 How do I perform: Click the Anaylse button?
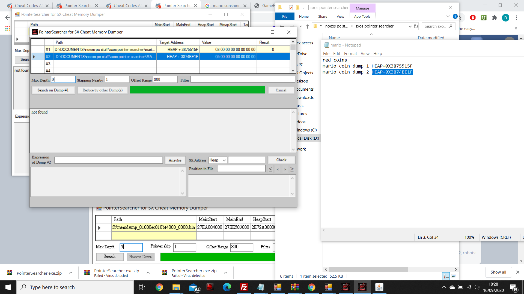[175, 160]
